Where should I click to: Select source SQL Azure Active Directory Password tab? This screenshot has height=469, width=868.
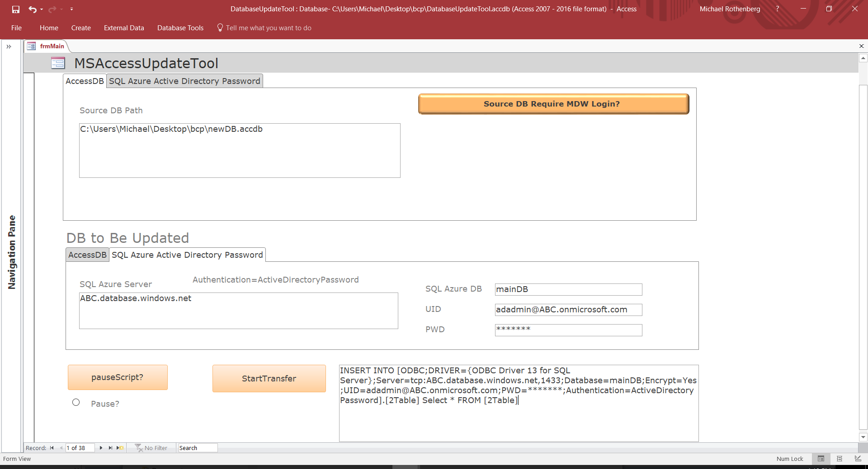pos(184,81)
